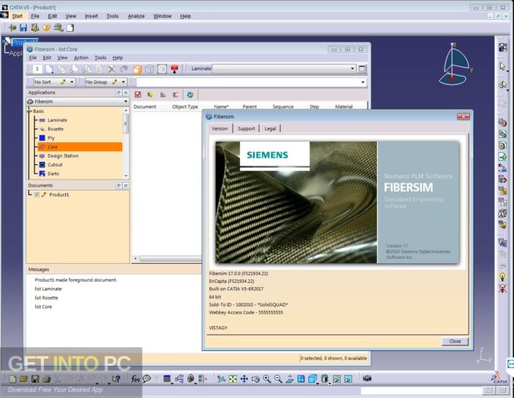Image resolution: width=514 pixels, height=398 pixels.
Task: Click the Zoom Out magnifier icon
Action: pyautogui.click(x=278, y=379)
